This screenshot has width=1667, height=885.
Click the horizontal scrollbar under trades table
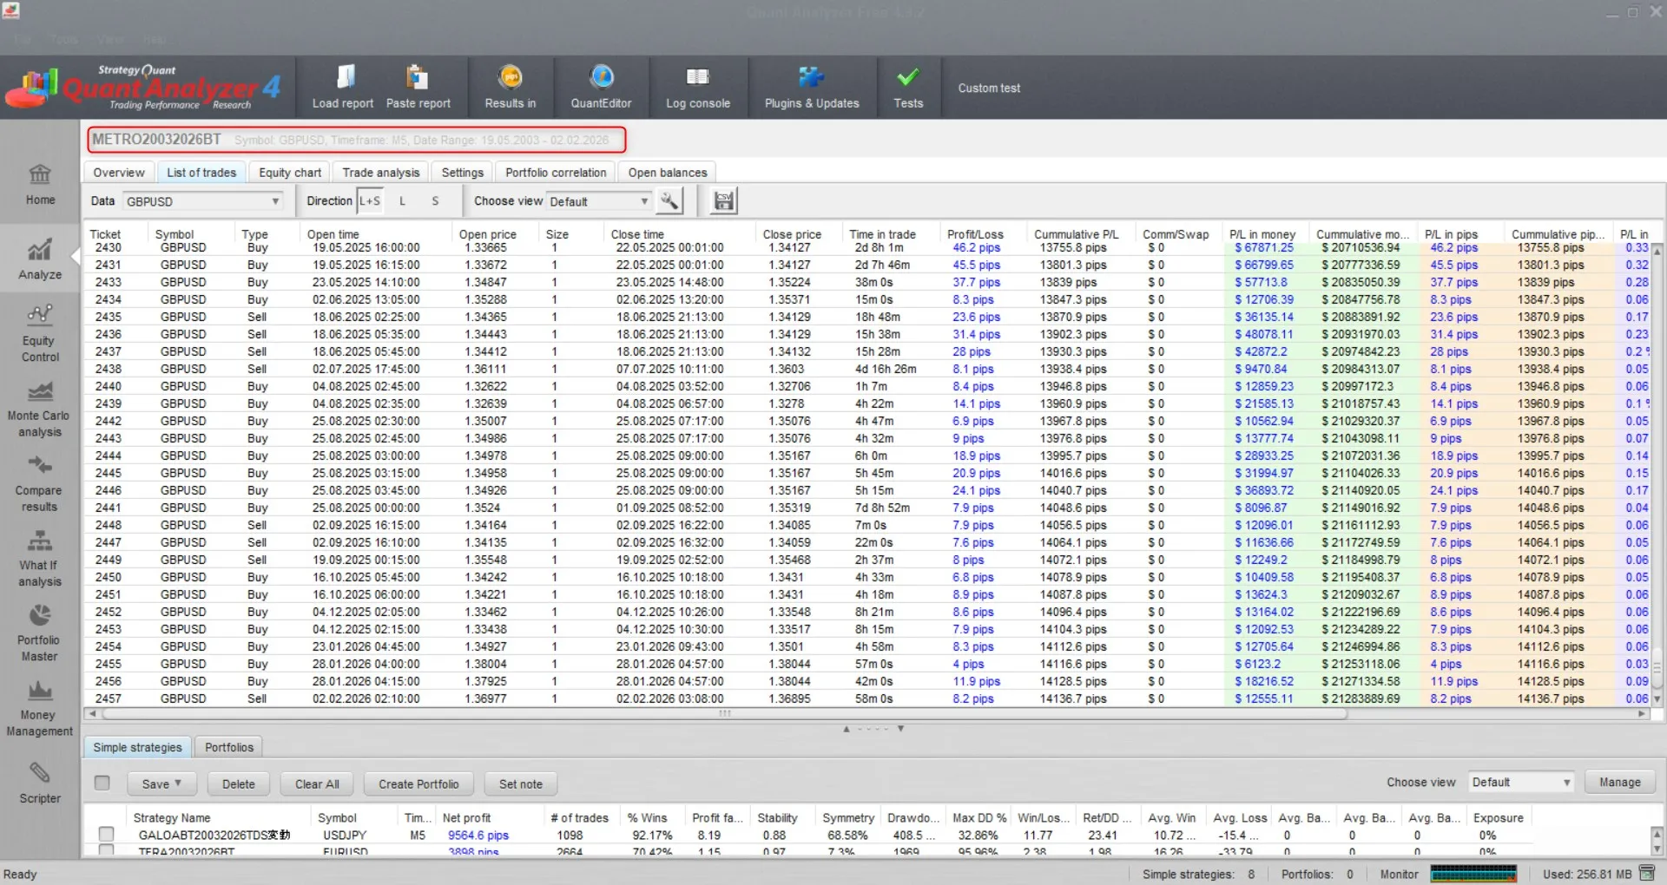(724, 714)
